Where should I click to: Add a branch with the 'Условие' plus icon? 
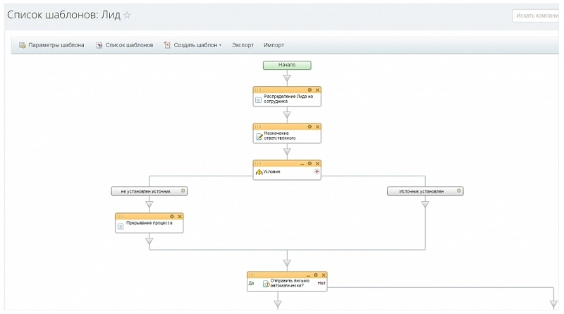click(317, 171)
